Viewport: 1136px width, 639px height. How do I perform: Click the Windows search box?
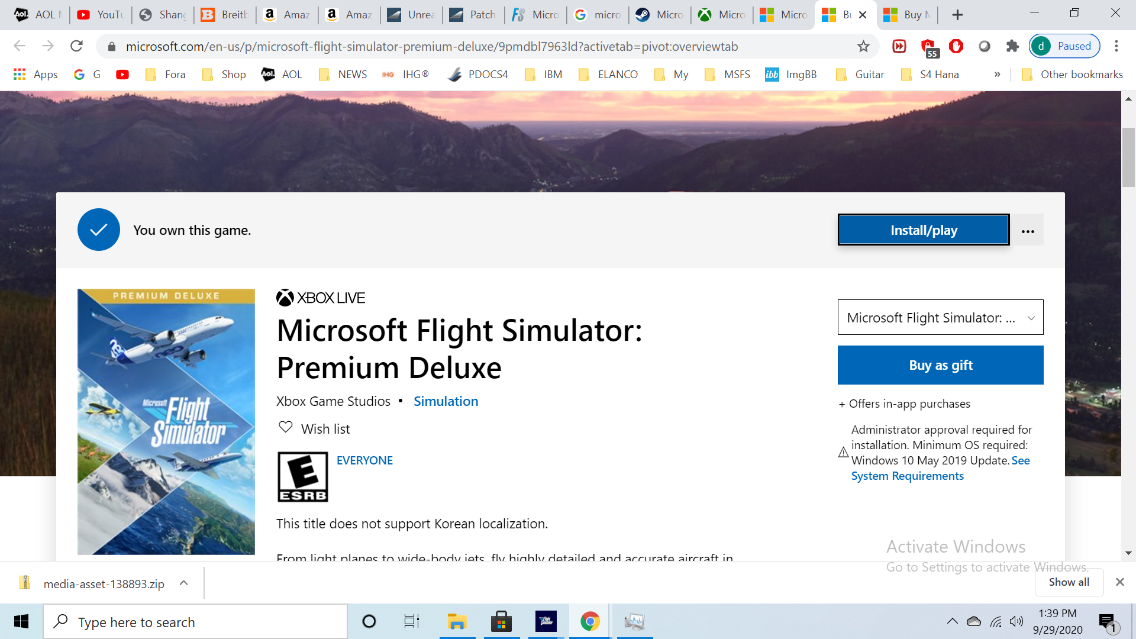[x=195, y=621]
